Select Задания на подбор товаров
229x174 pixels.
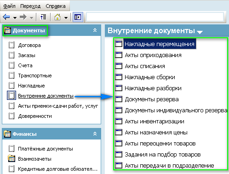click(163, 155)
